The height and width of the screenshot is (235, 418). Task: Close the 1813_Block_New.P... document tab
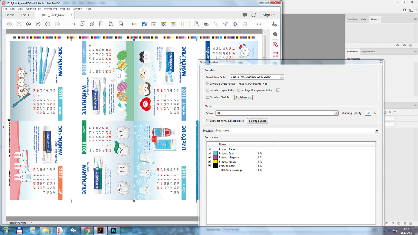click(x=72, y=15)
